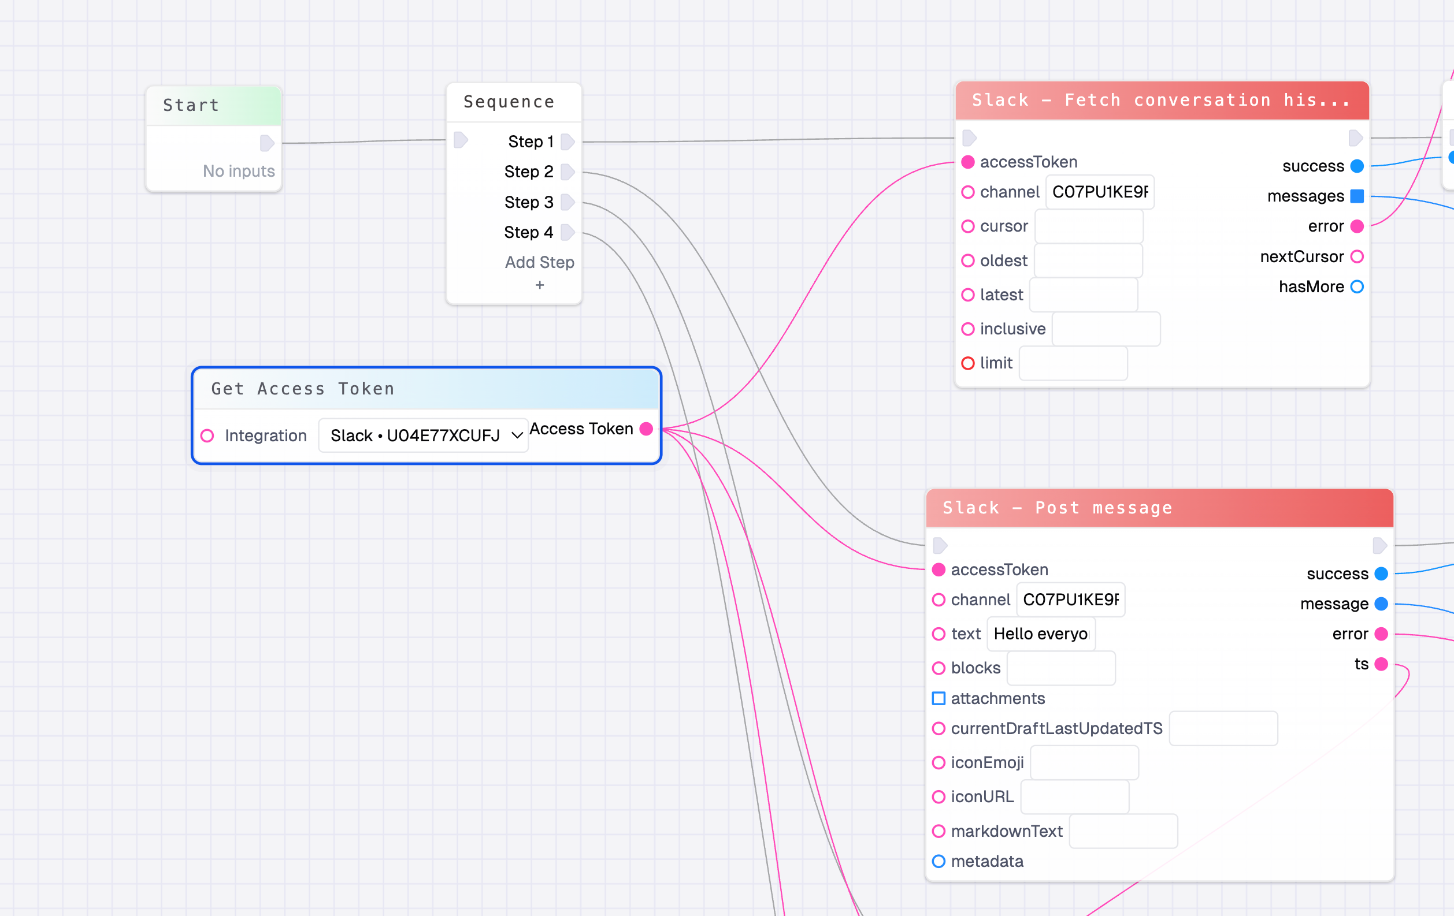This screenshot has height=916, width=1454.
Task: Click the hasMore output port
Action: pyautogui.click(x=1357, y=286)
